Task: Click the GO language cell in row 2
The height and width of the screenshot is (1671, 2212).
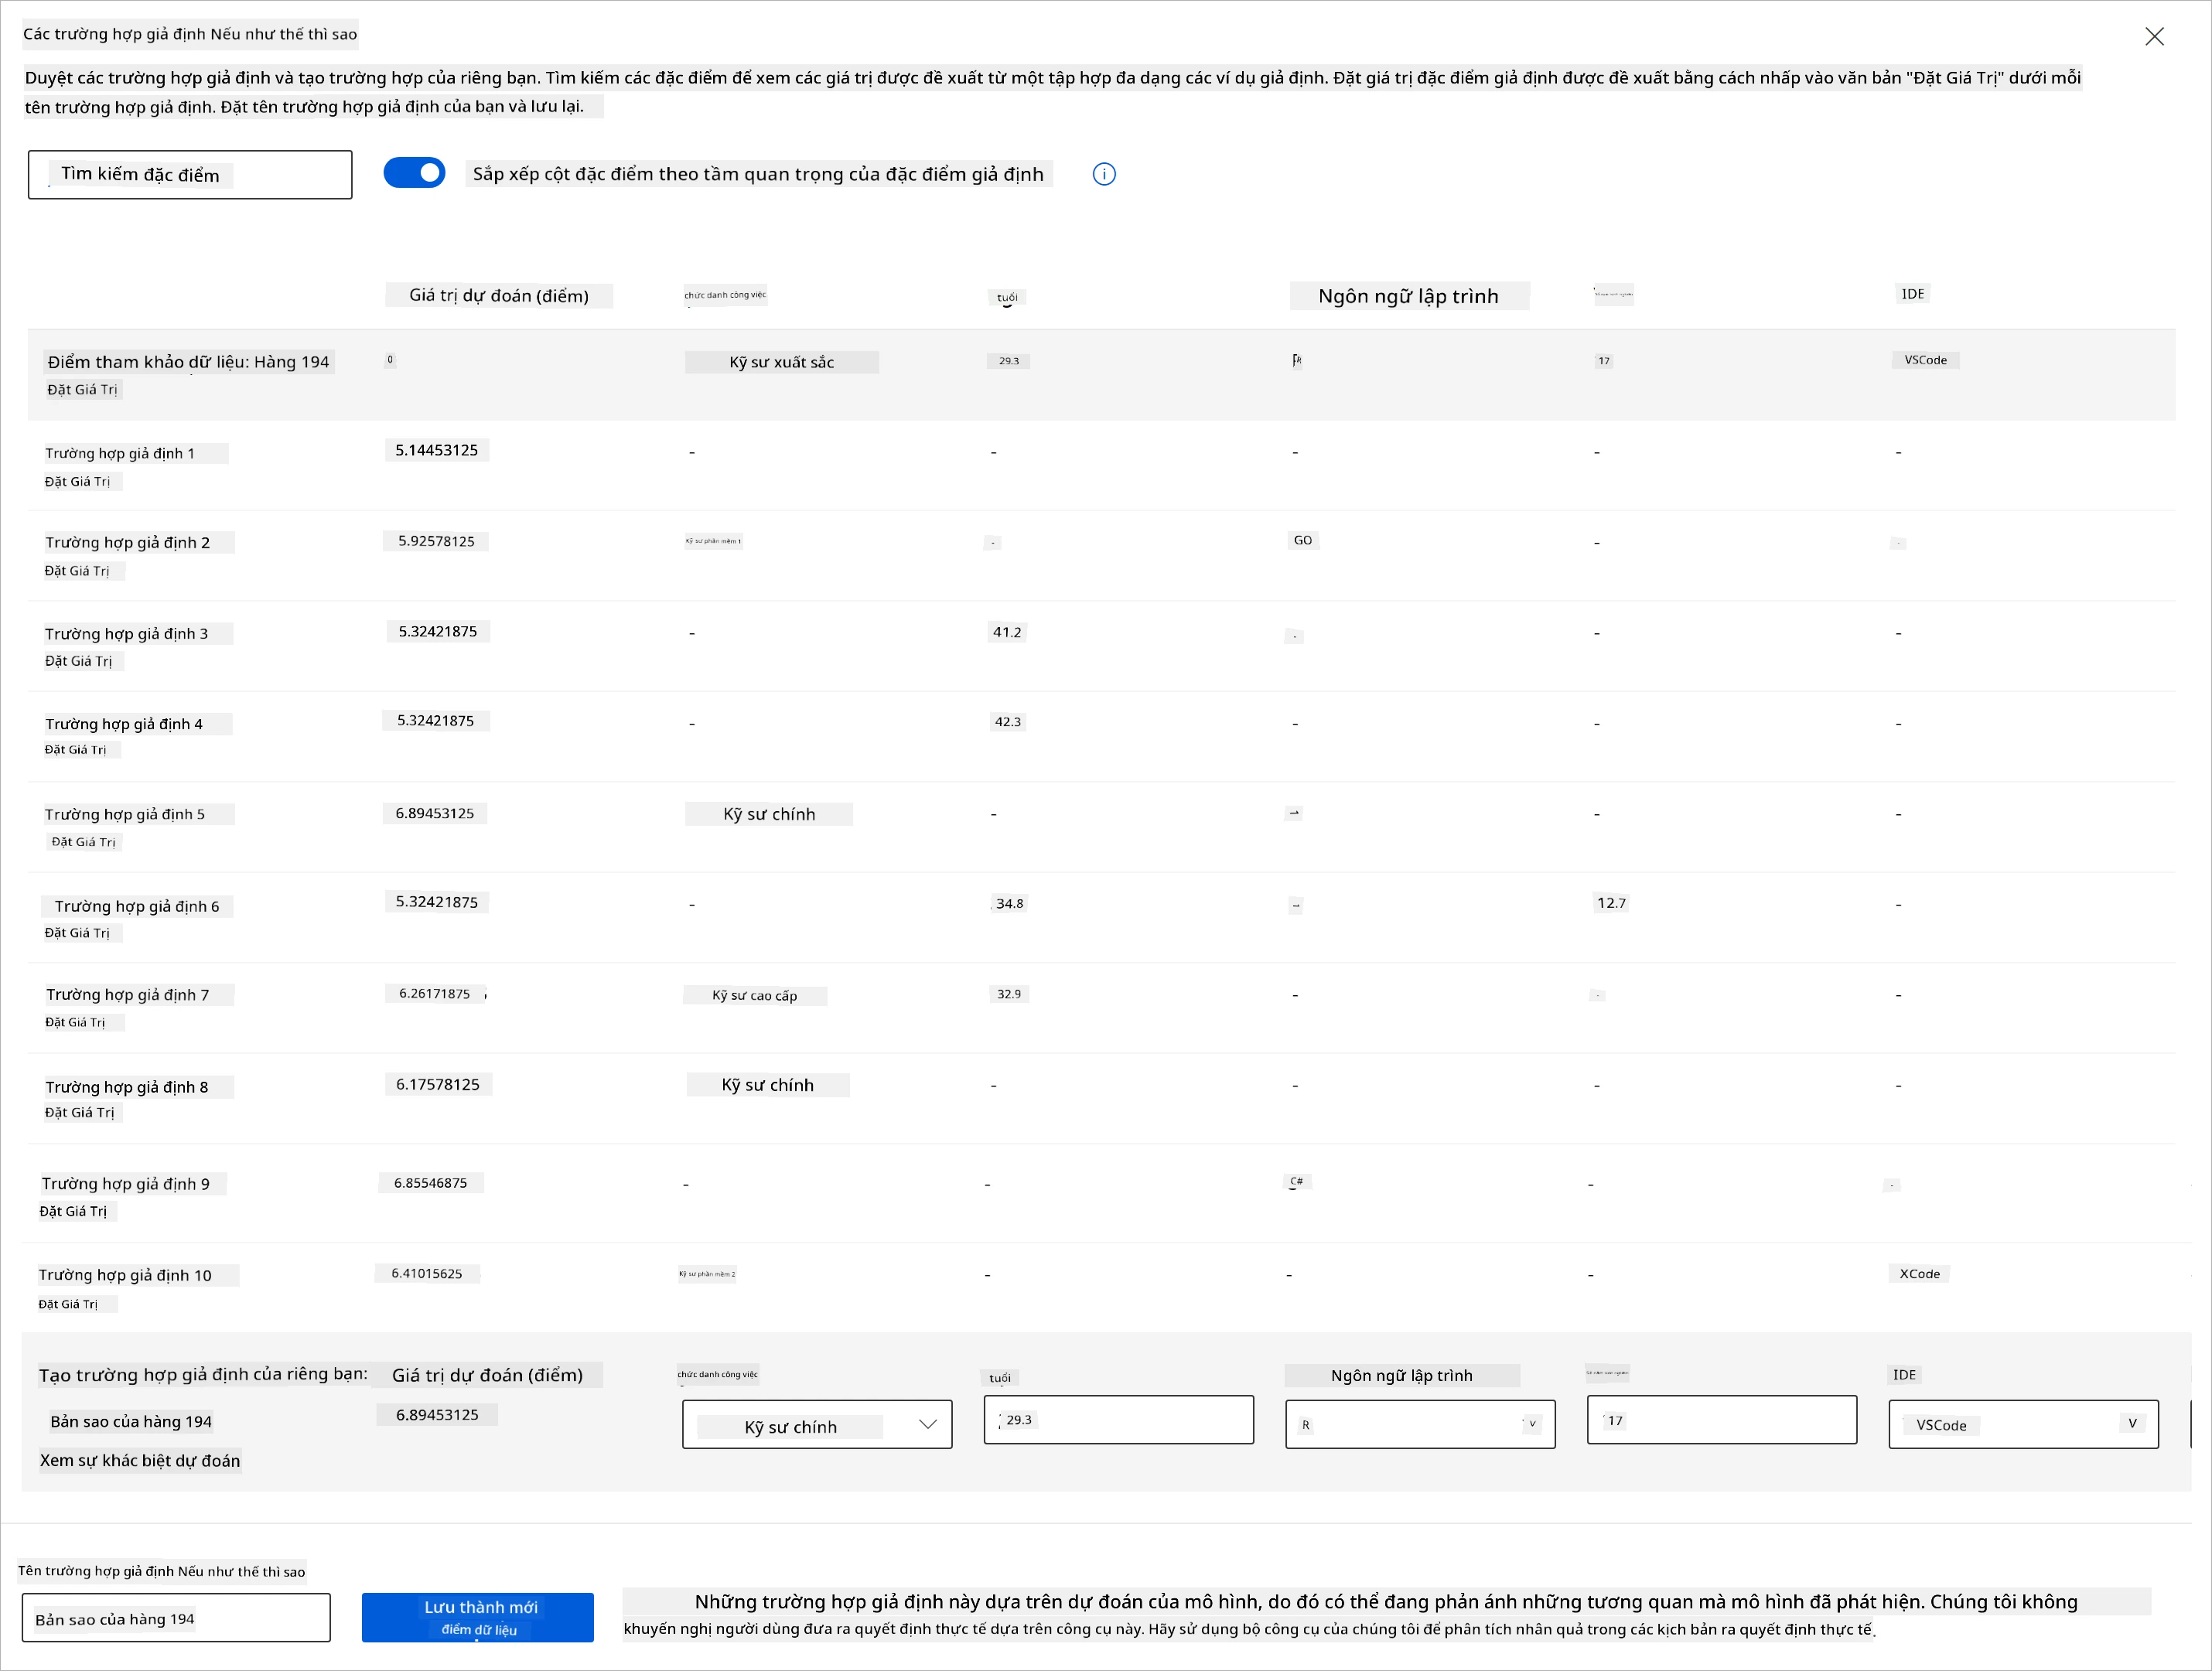Action: [1303, 540]
